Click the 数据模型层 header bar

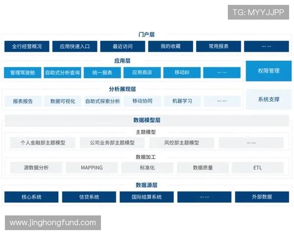(147, 120)
